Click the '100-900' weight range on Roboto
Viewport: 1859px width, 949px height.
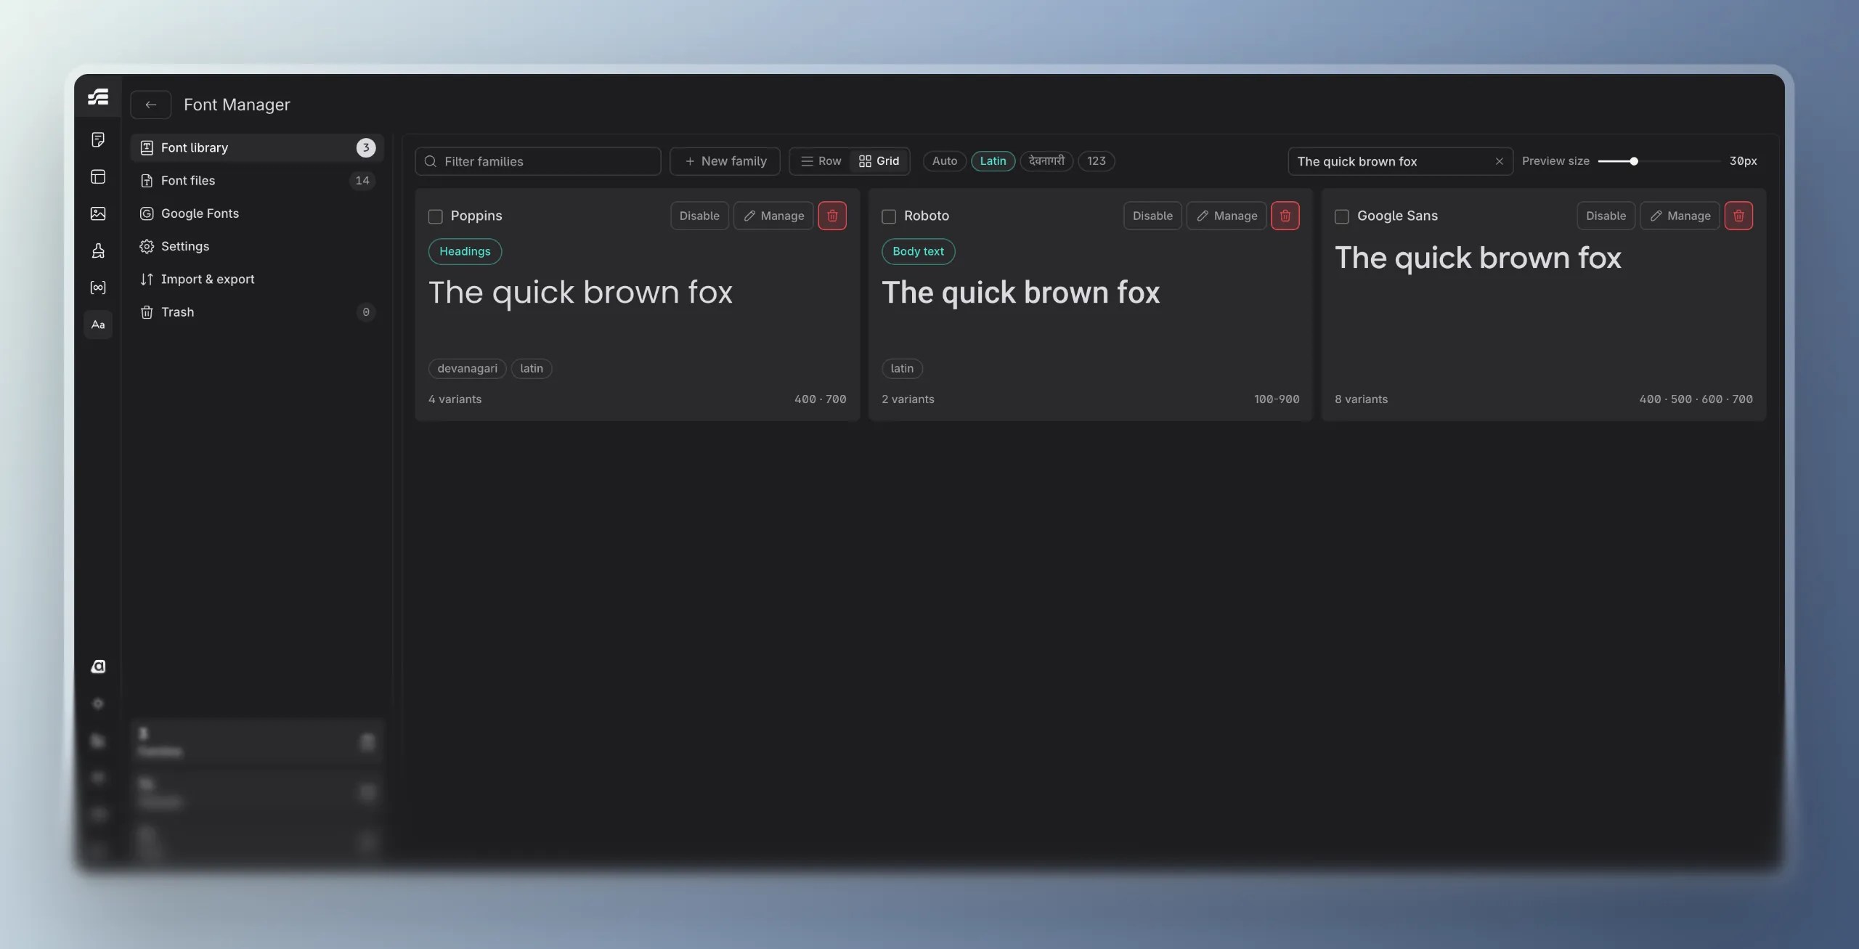click(1277, 399)
